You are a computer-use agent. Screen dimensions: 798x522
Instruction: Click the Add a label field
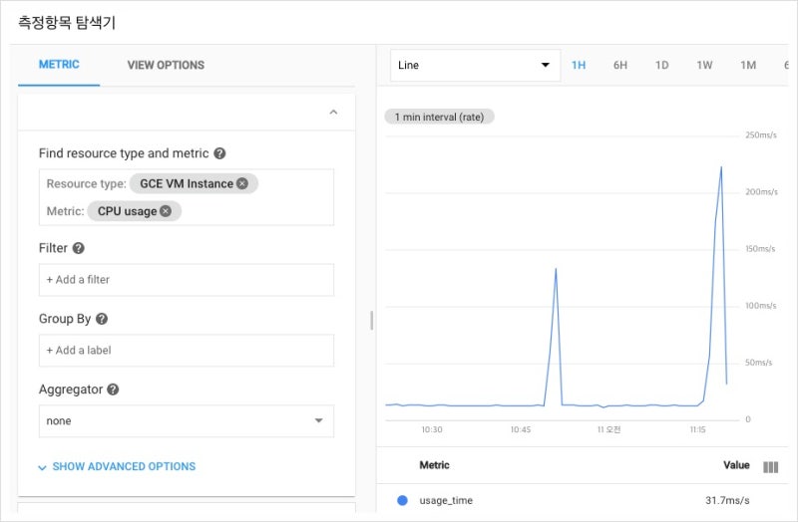click(x=186, y=351)
